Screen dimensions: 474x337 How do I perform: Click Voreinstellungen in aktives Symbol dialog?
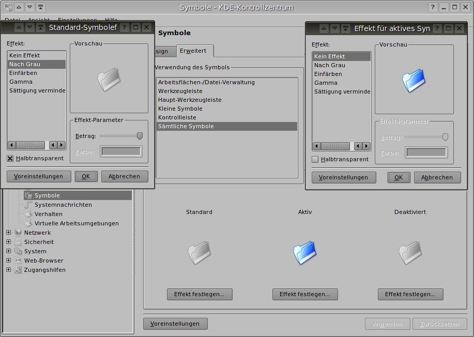[344, 177]
